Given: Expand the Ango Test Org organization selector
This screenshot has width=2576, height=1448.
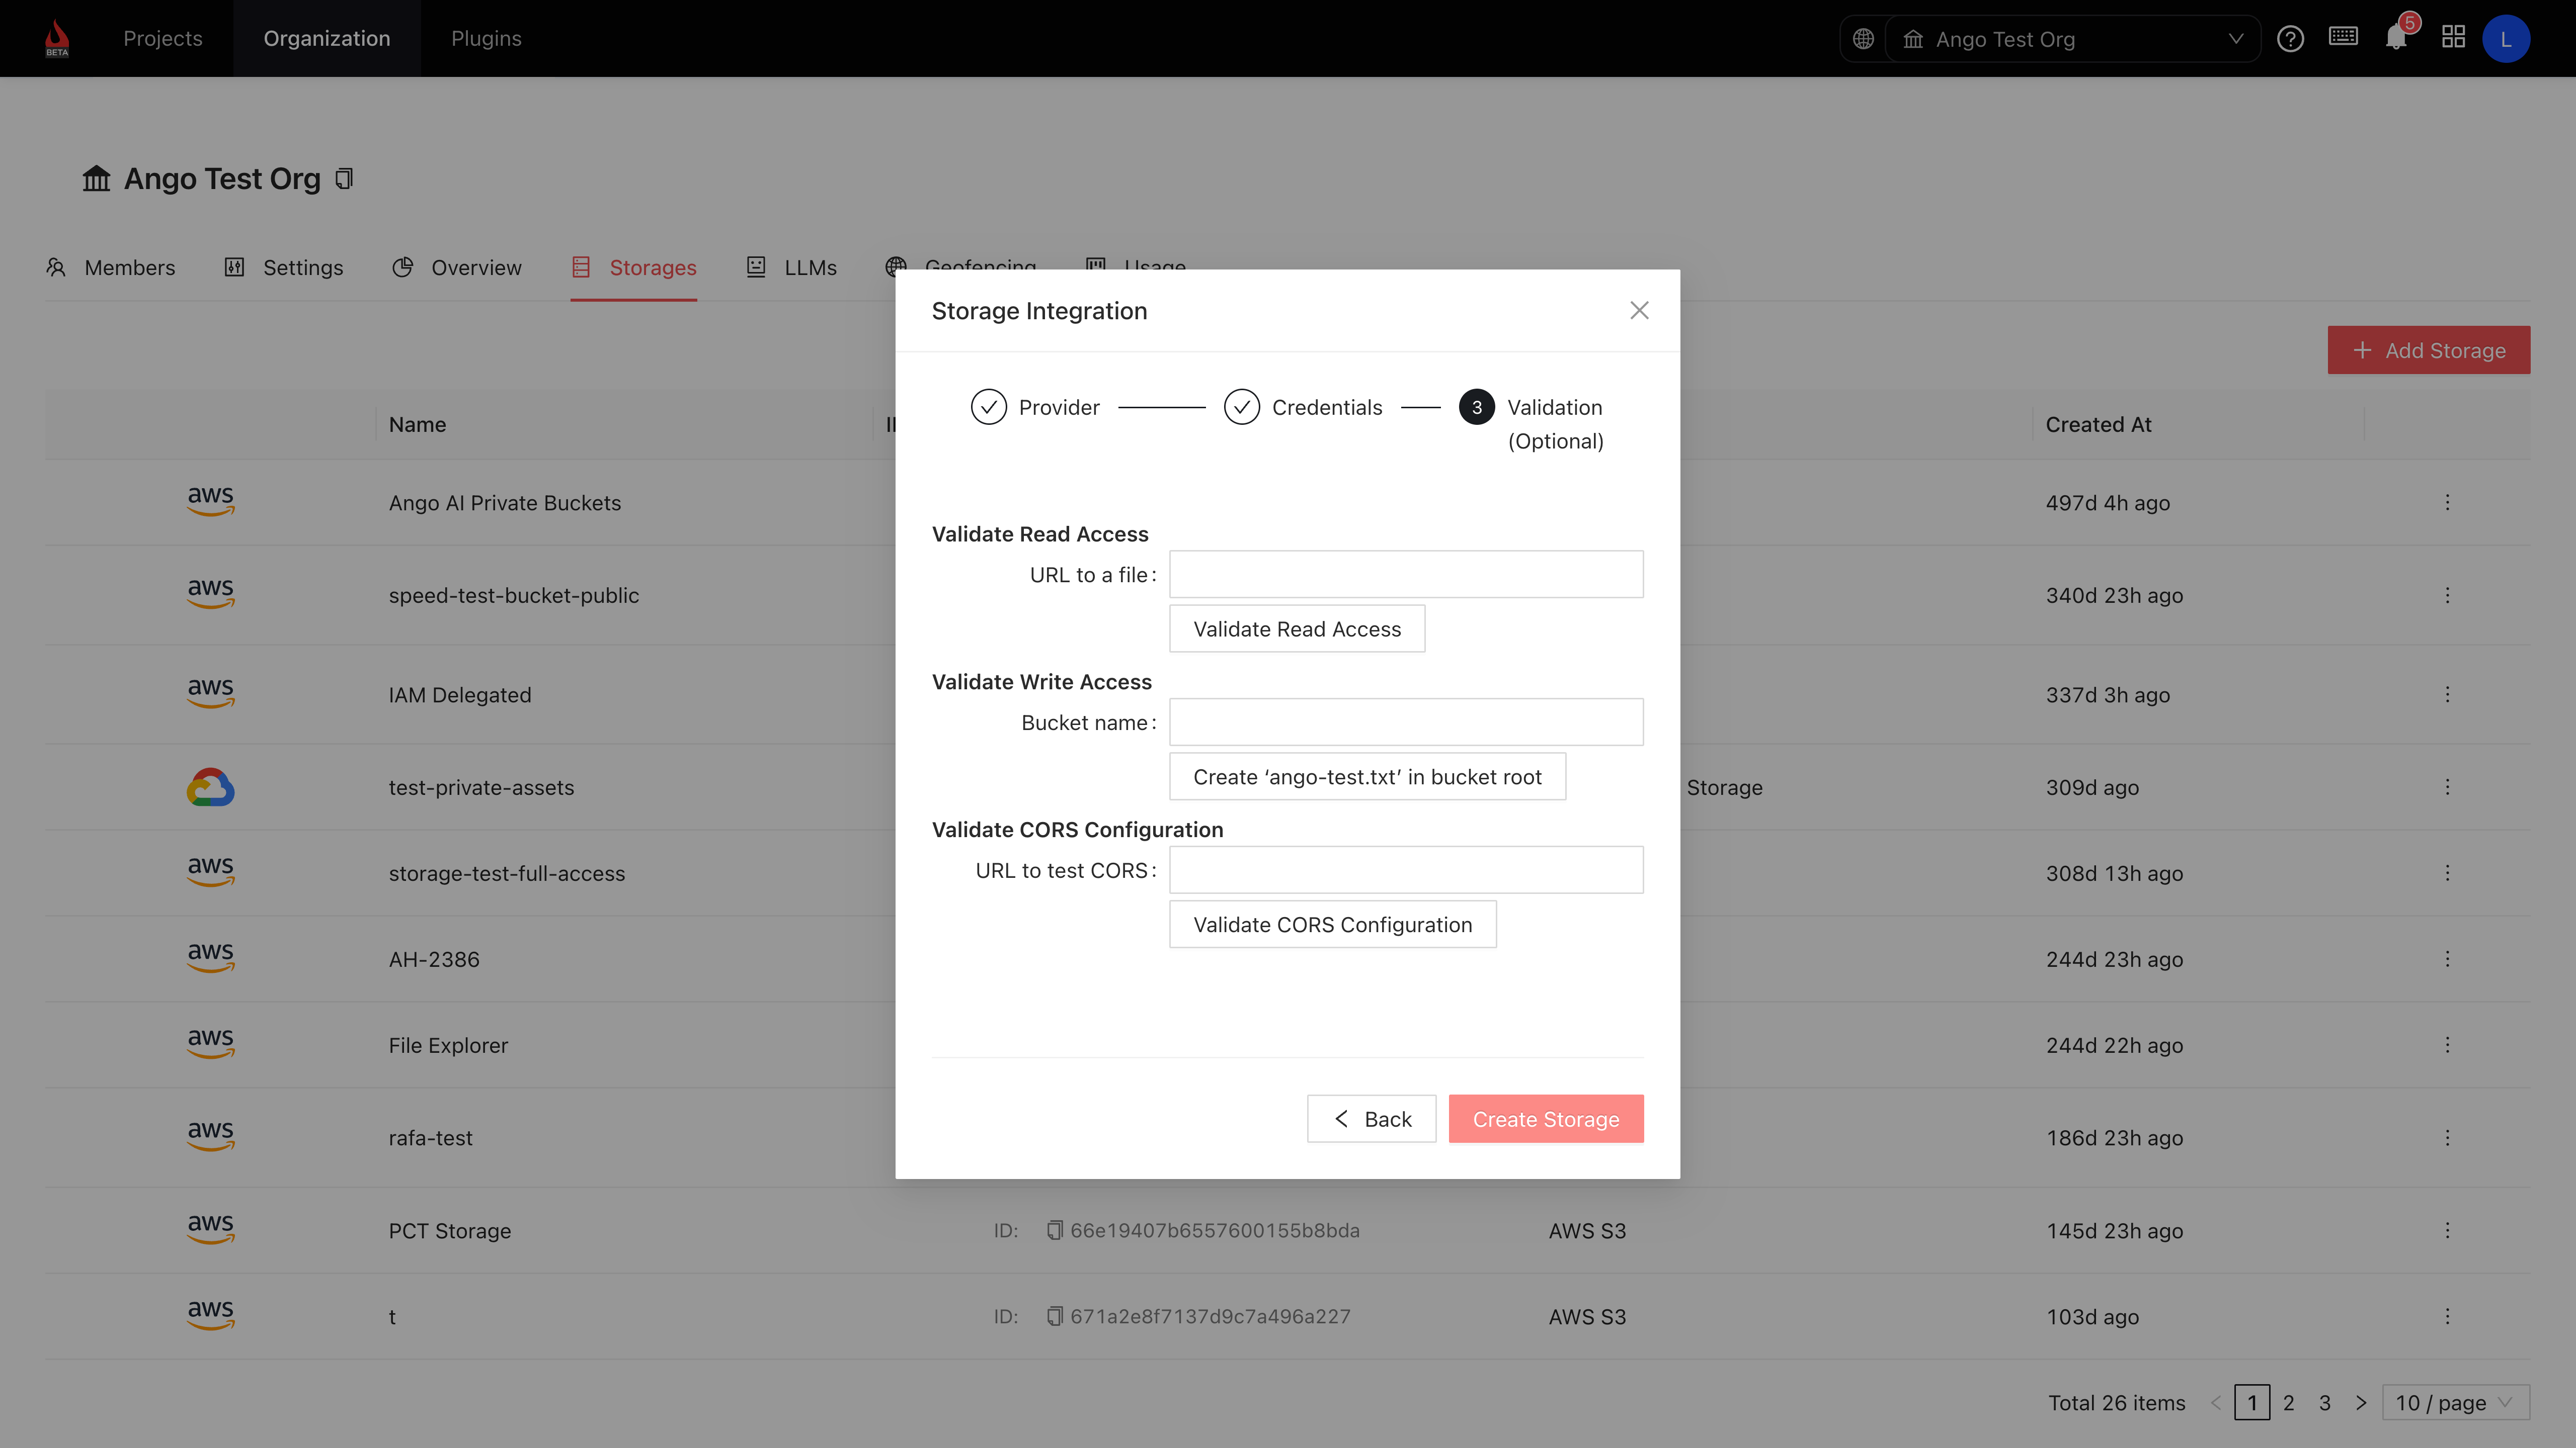Looking at the screenshot, I should tap(2072, 39).
